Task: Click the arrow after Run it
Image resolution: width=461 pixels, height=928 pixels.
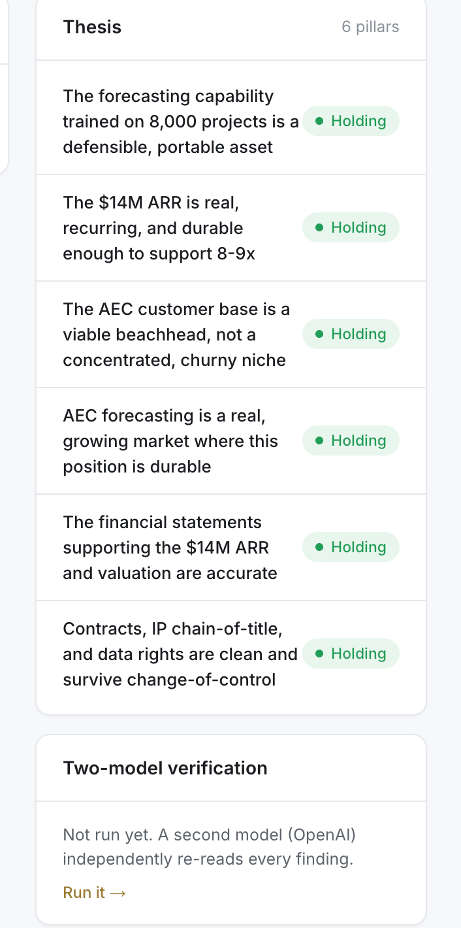Action: (x=118, y=893)
